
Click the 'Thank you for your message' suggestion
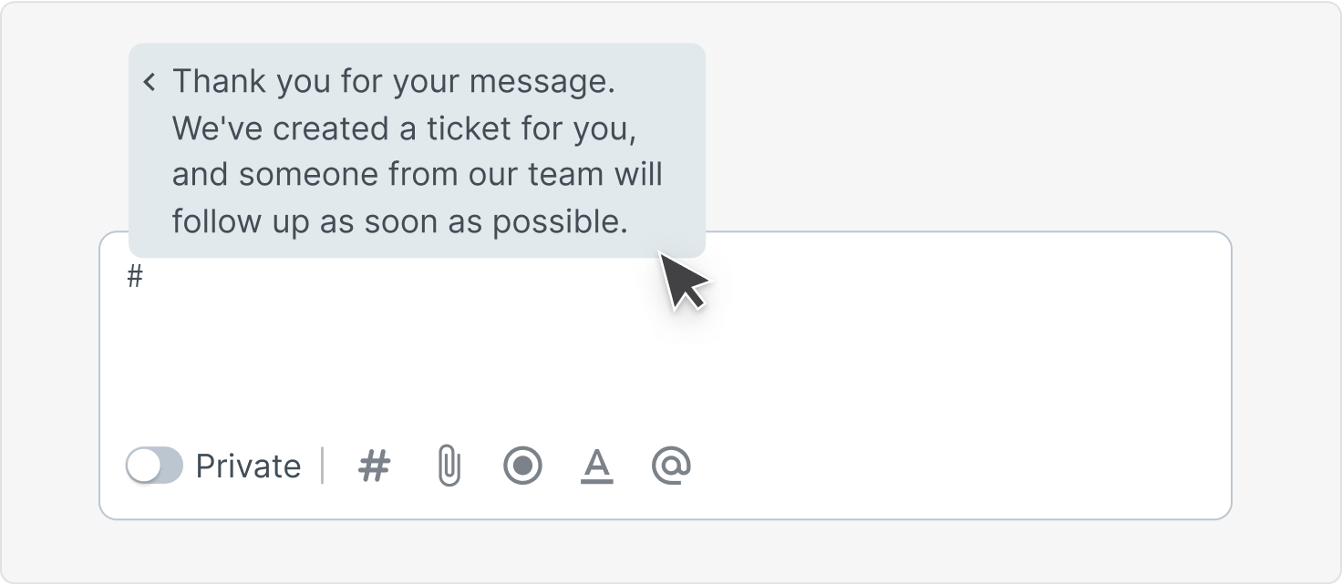click(415, 150)
